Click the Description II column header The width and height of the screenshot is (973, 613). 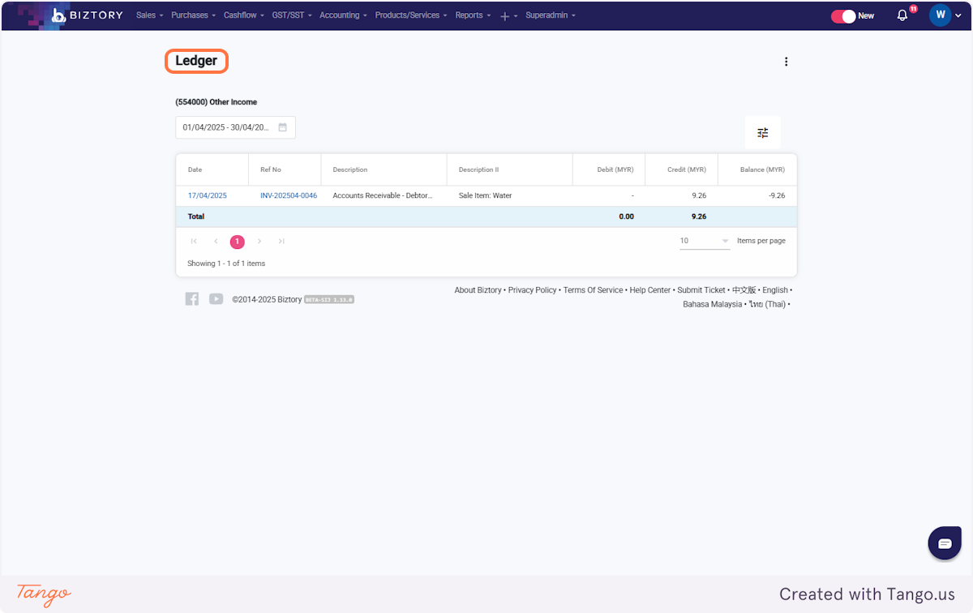(x=510, y=170)
